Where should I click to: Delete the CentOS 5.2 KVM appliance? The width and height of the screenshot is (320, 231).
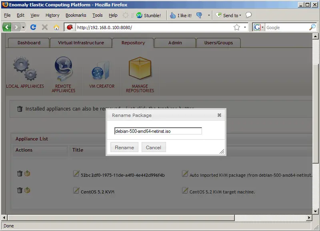pyautogui.click(x=20, y=190)
